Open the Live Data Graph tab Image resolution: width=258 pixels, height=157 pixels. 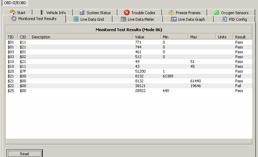click(x=188, y=19)
